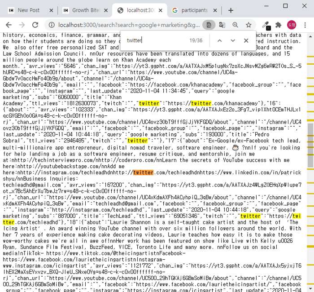The height and width of the screenshot is (292, 314).
Task: Click "6060000" subs value
Action: tap(68, 97)
